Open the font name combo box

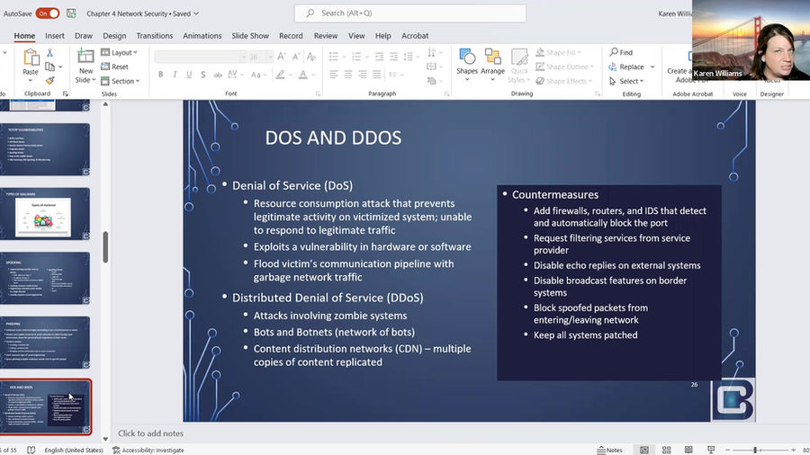click(201, 57)
